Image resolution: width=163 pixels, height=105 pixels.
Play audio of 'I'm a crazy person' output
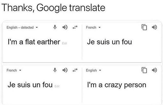coord(154,70)
